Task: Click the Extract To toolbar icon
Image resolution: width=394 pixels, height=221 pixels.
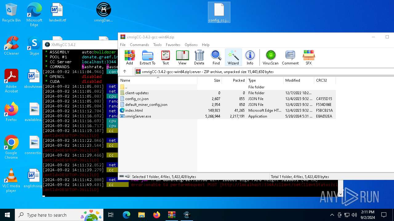Action: (x=147, y=57)
